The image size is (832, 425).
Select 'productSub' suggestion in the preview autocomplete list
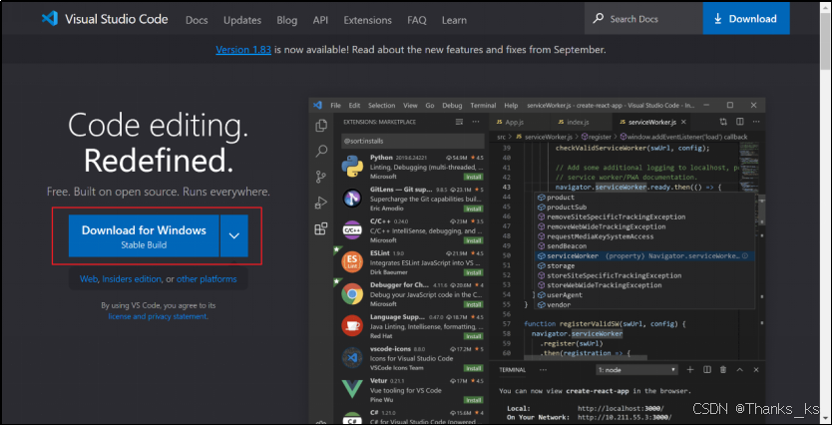(643, 207)
